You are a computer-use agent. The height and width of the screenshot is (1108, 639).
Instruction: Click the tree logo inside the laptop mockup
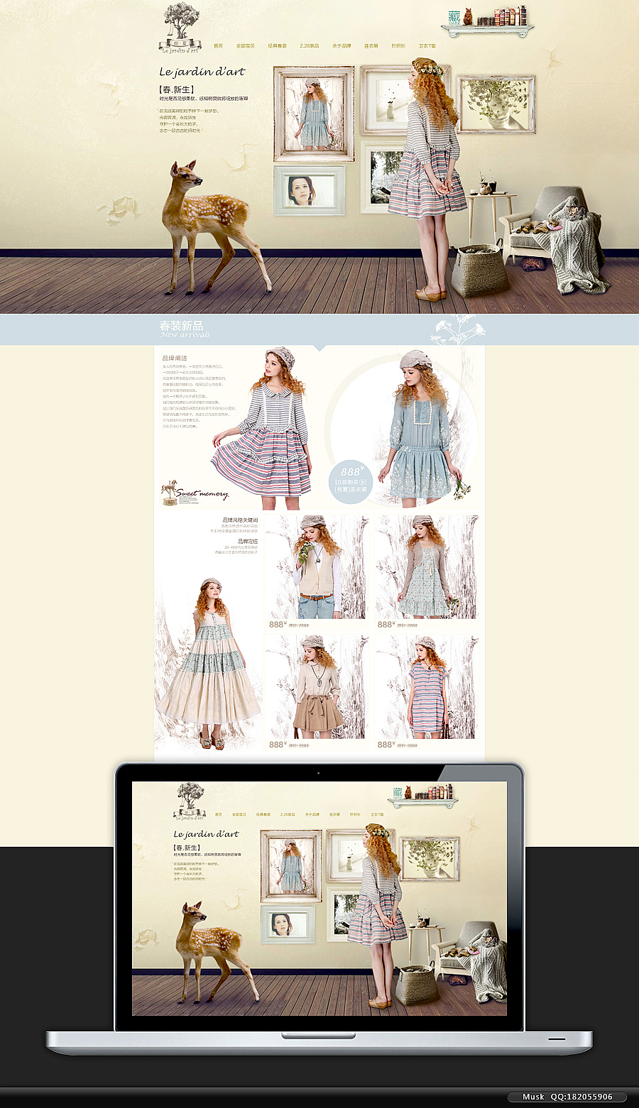pyautogui.click(x=190, y=801)
